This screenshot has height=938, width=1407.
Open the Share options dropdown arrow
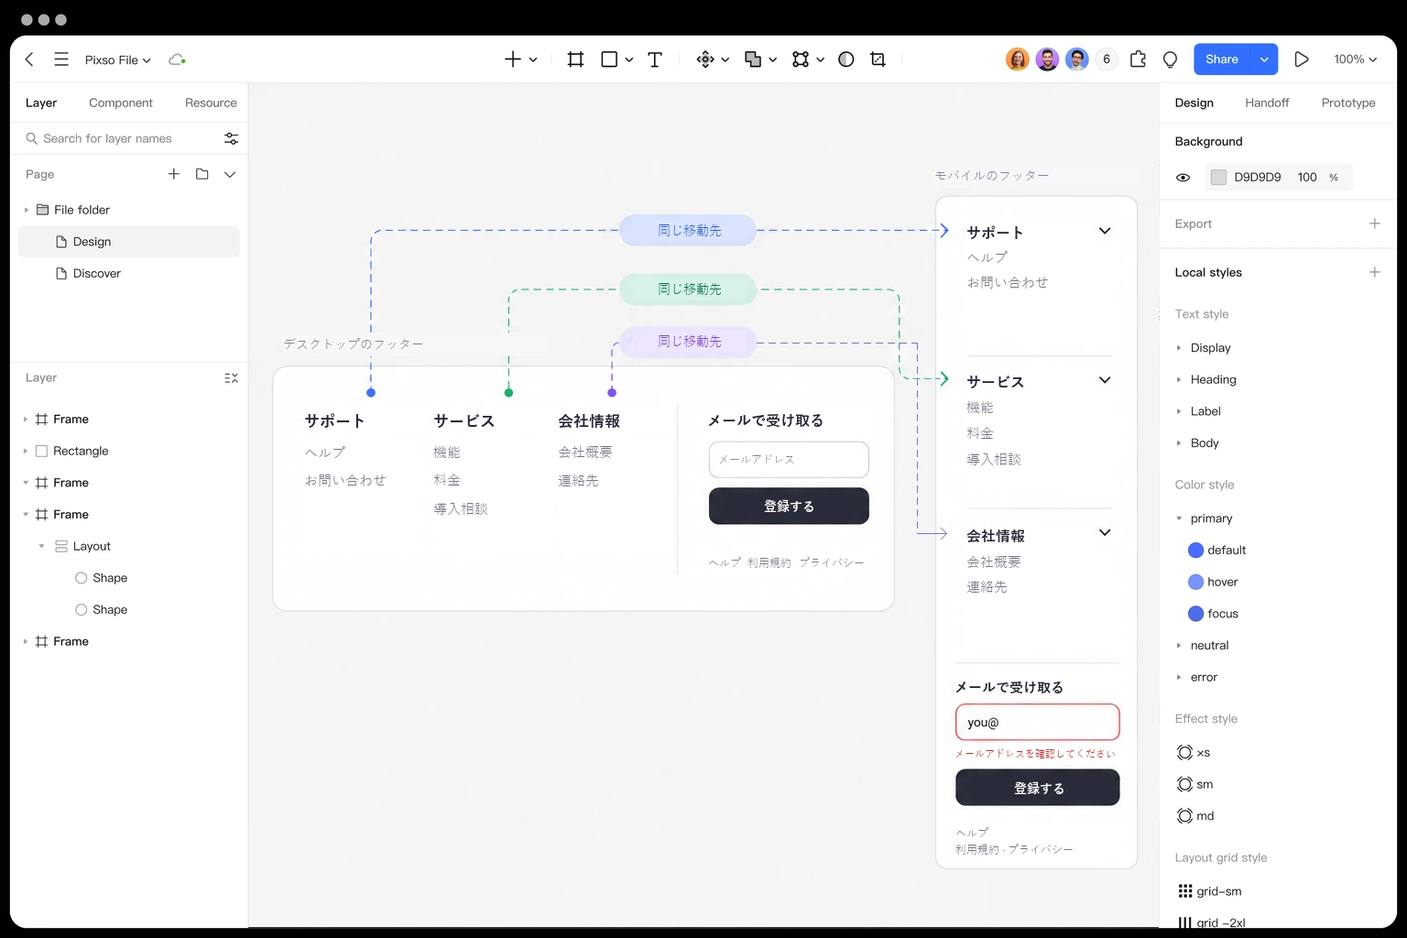click(x=1264, y=60)
